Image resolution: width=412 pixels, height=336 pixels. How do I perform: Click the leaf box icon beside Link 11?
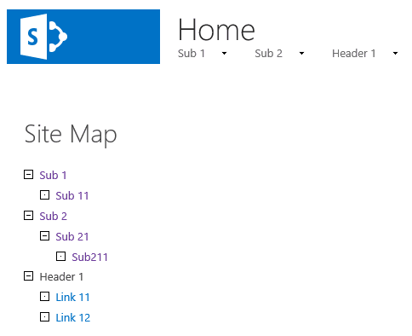point(44,297)
